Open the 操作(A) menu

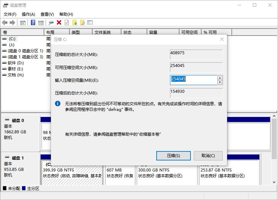[x=29, y=14]
